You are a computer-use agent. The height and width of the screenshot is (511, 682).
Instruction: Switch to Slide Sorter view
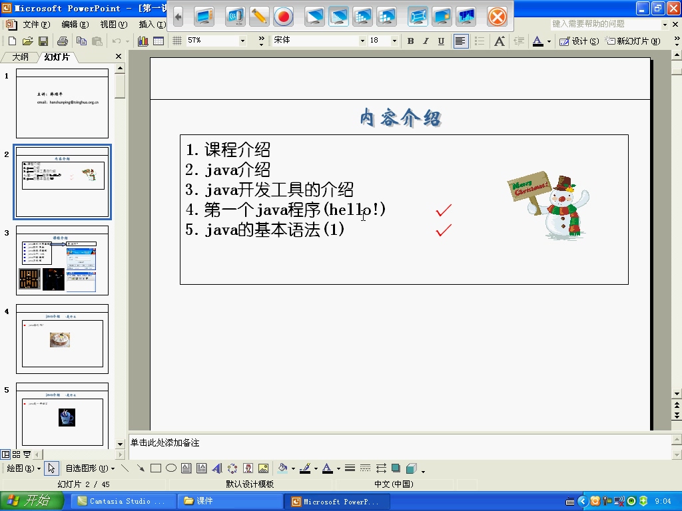point(17,454)
